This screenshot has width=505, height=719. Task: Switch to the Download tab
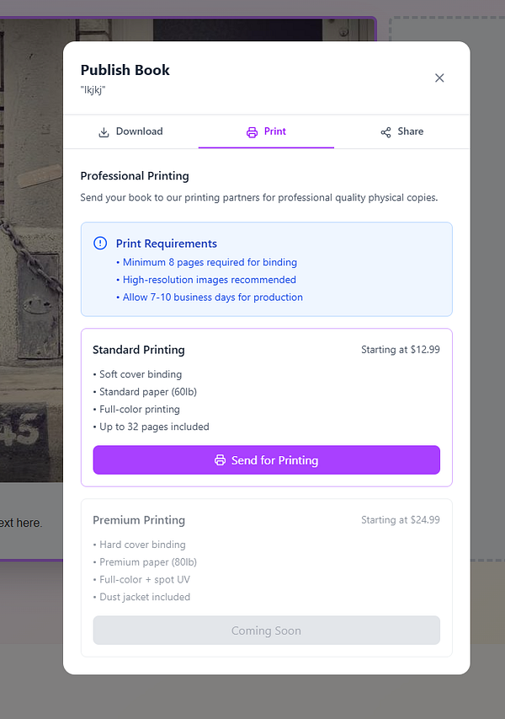click(x=130, y=131)
